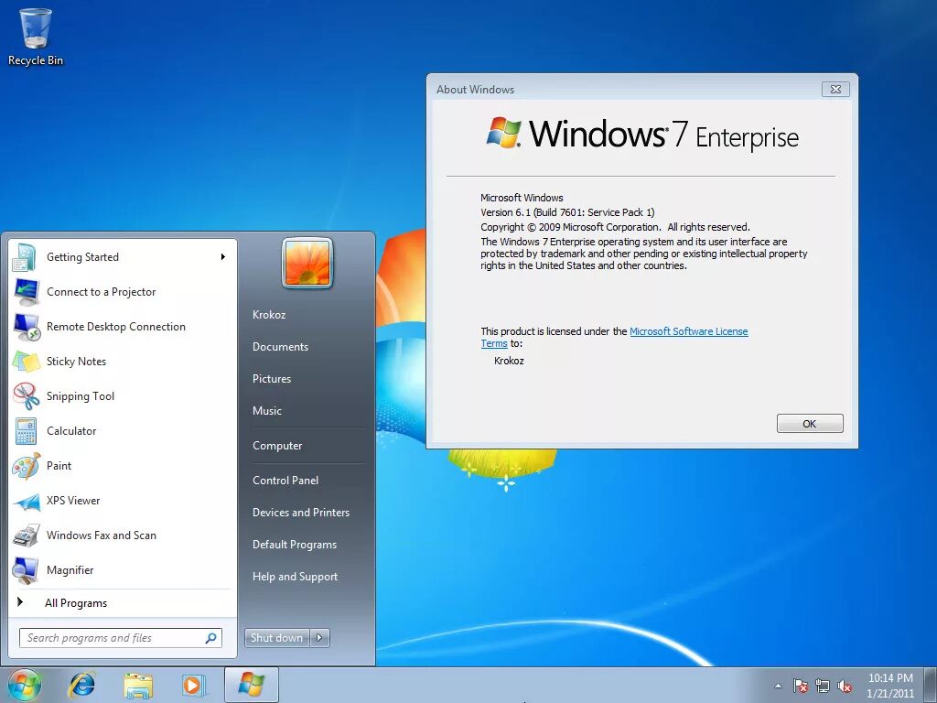Open Devices and Printers
Viewport: 937px width, 703px height.
coord(300,513)
